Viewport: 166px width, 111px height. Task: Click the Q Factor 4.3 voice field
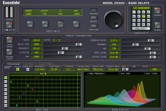click(68, 69)
